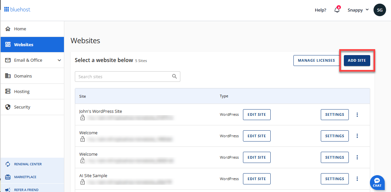Image resolution: width=391 pixels, height=192 pixels.
Task: Expand the Email & Office submenu chevron
Action: (59, 60)
